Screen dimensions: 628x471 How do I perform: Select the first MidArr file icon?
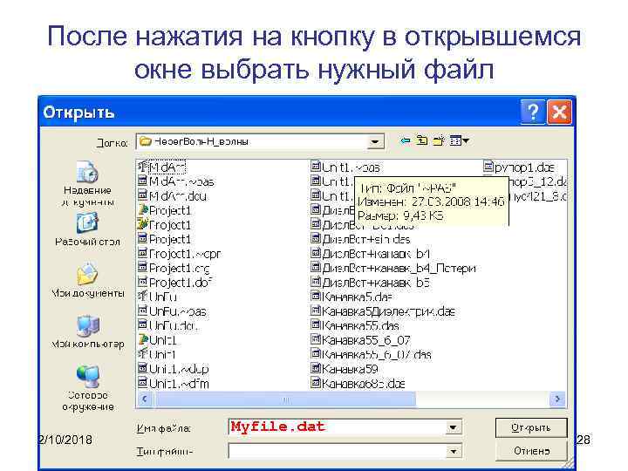tap(142, 167)
